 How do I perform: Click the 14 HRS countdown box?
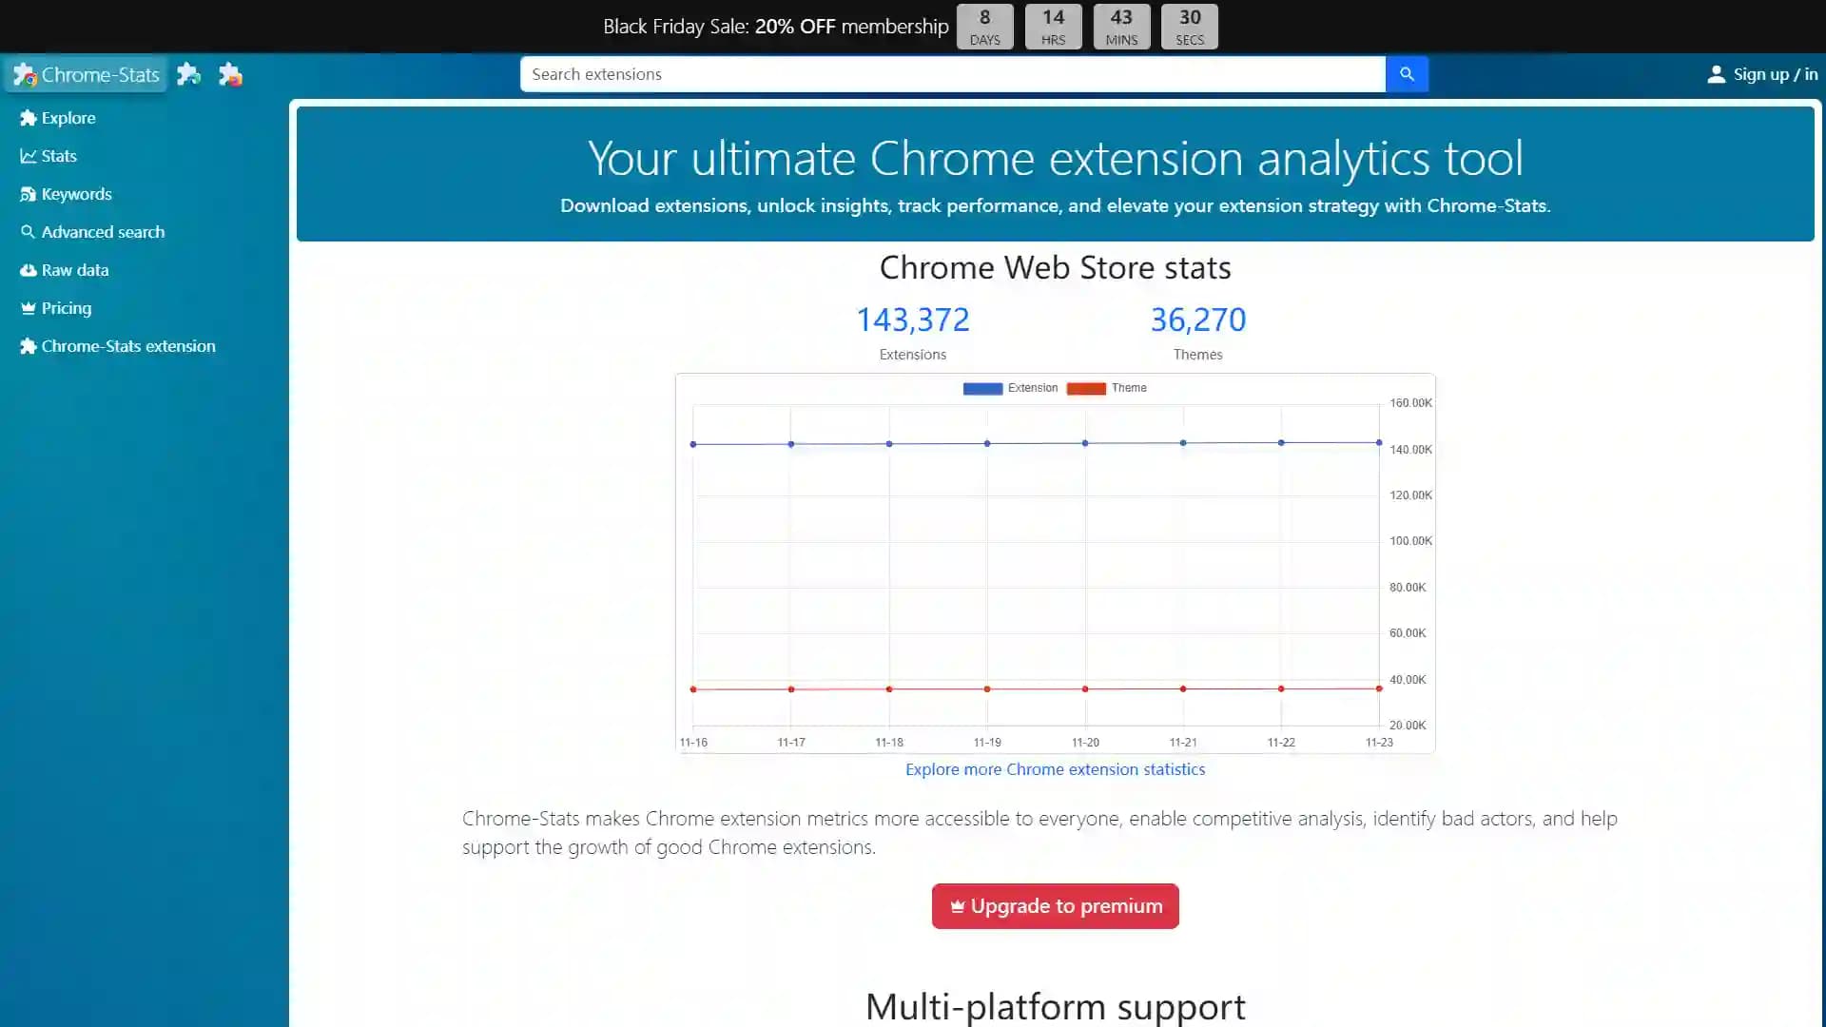1053,27
